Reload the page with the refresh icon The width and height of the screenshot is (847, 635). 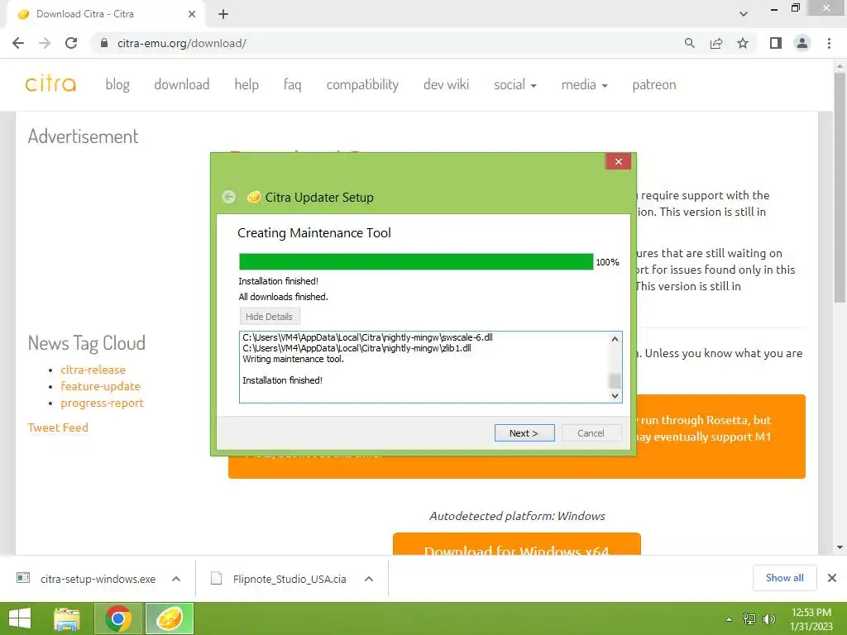(x=71, y=43)
